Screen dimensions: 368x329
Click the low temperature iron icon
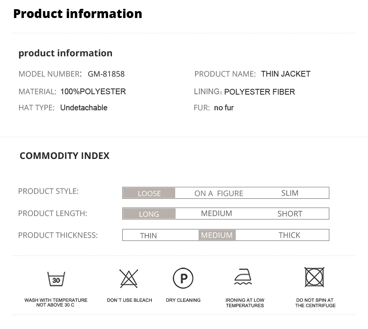243,277
